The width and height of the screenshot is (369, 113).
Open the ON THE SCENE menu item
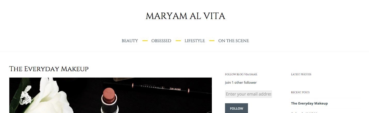pyautogui.click(x=234, y=41)
